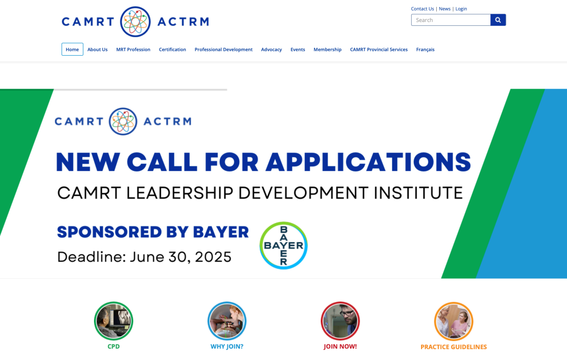This screenshot has width=567, height=358.
Task: Open the CPD circular image icon
Action: tap(113, 321)
